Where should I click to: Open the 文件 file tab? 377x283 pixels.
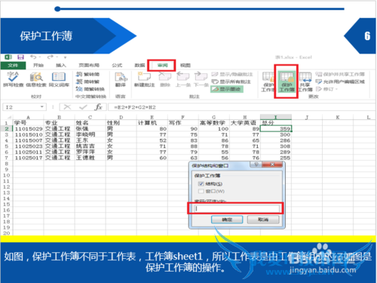[x=13, y=65]
